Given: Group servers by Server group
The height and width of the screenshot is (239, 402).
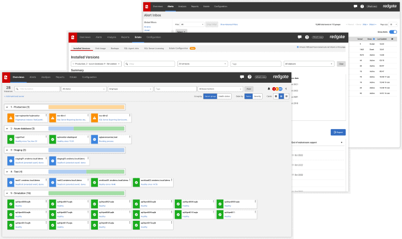Looking at the screenshot, I should [x=210, y=96].
